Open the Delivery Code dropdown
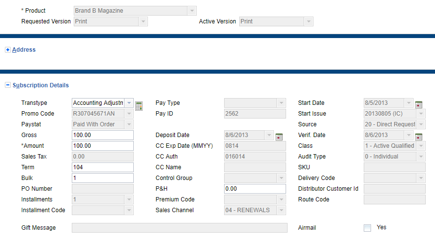Image resolution: width=435 pixels, height=239 pixels. point(420,178)
